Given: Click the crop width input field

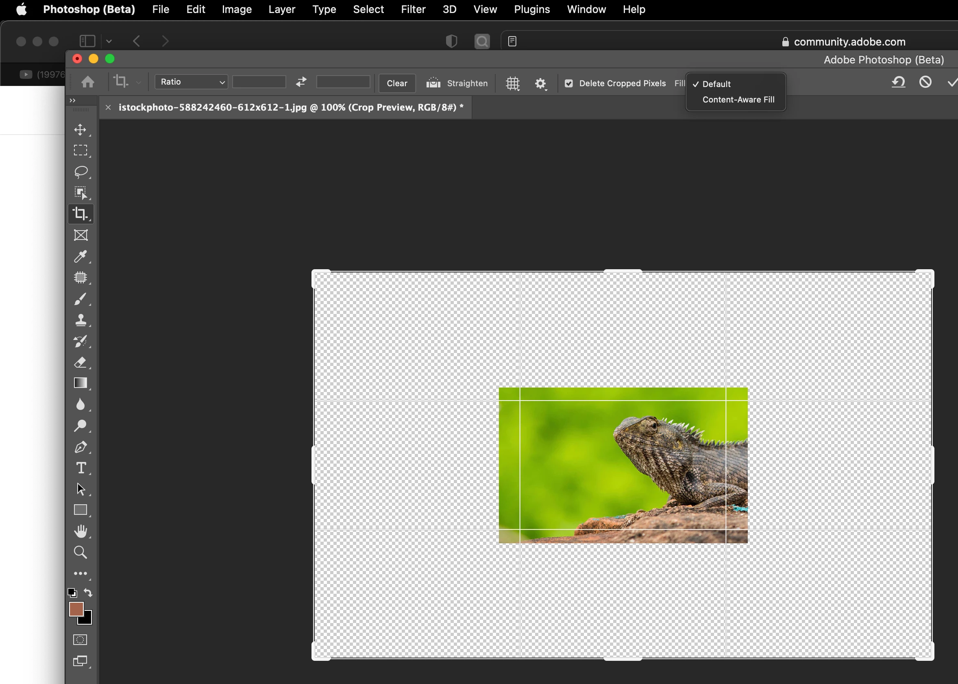Looking at the screenshot, I should coord(259,82).
